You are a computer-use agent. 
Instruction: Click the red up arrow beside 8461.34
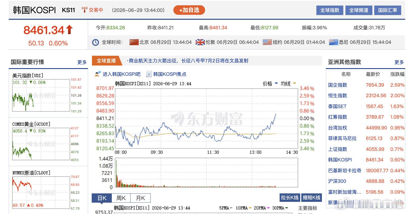coord(69,30)
